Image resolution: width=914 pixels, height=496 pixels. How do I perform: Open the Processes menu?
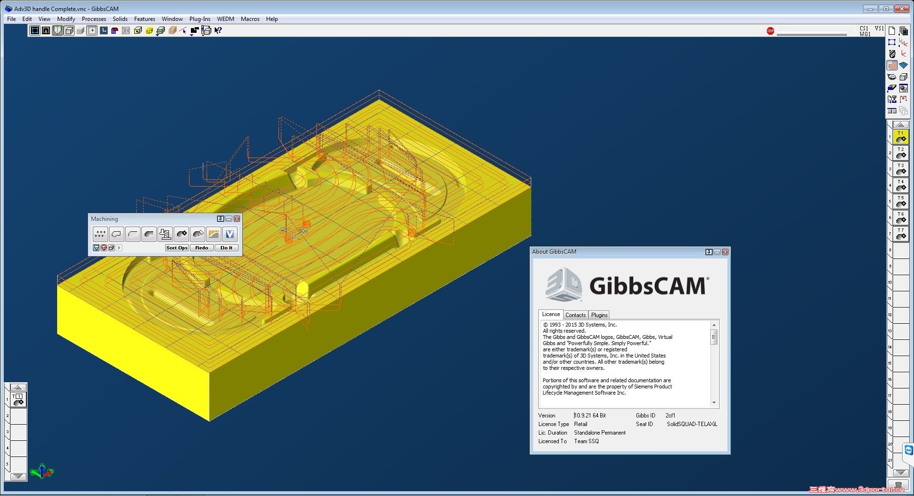pos(94,19)
